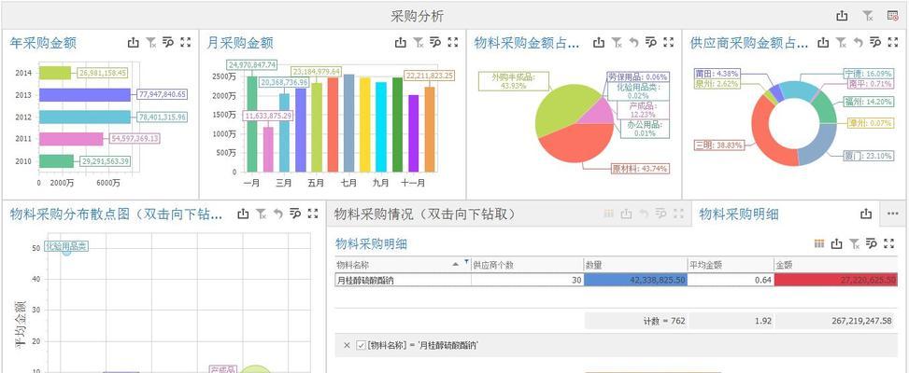The image size is (909, 373).
Task: Click red 金额 cell 27,220,625.50
Action: click(x=835, y=280)
